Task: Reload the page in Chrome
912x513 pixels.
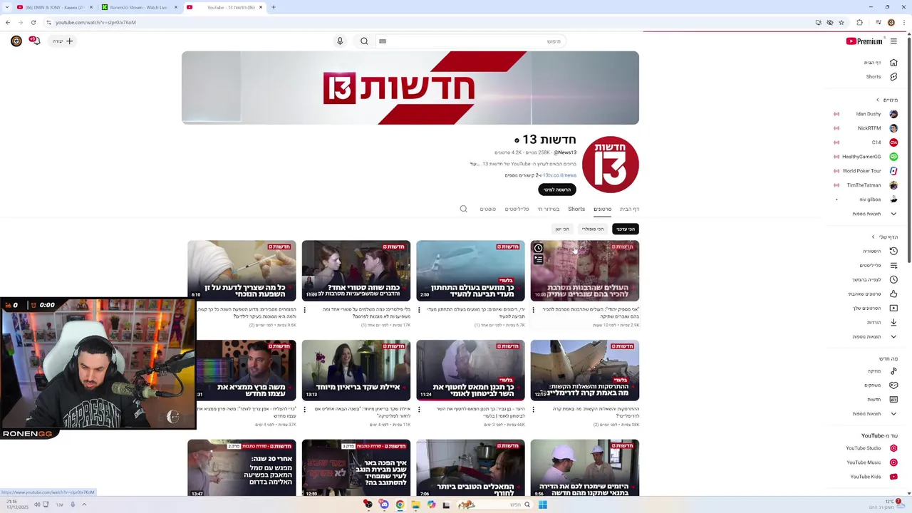Action: [33, 22]
